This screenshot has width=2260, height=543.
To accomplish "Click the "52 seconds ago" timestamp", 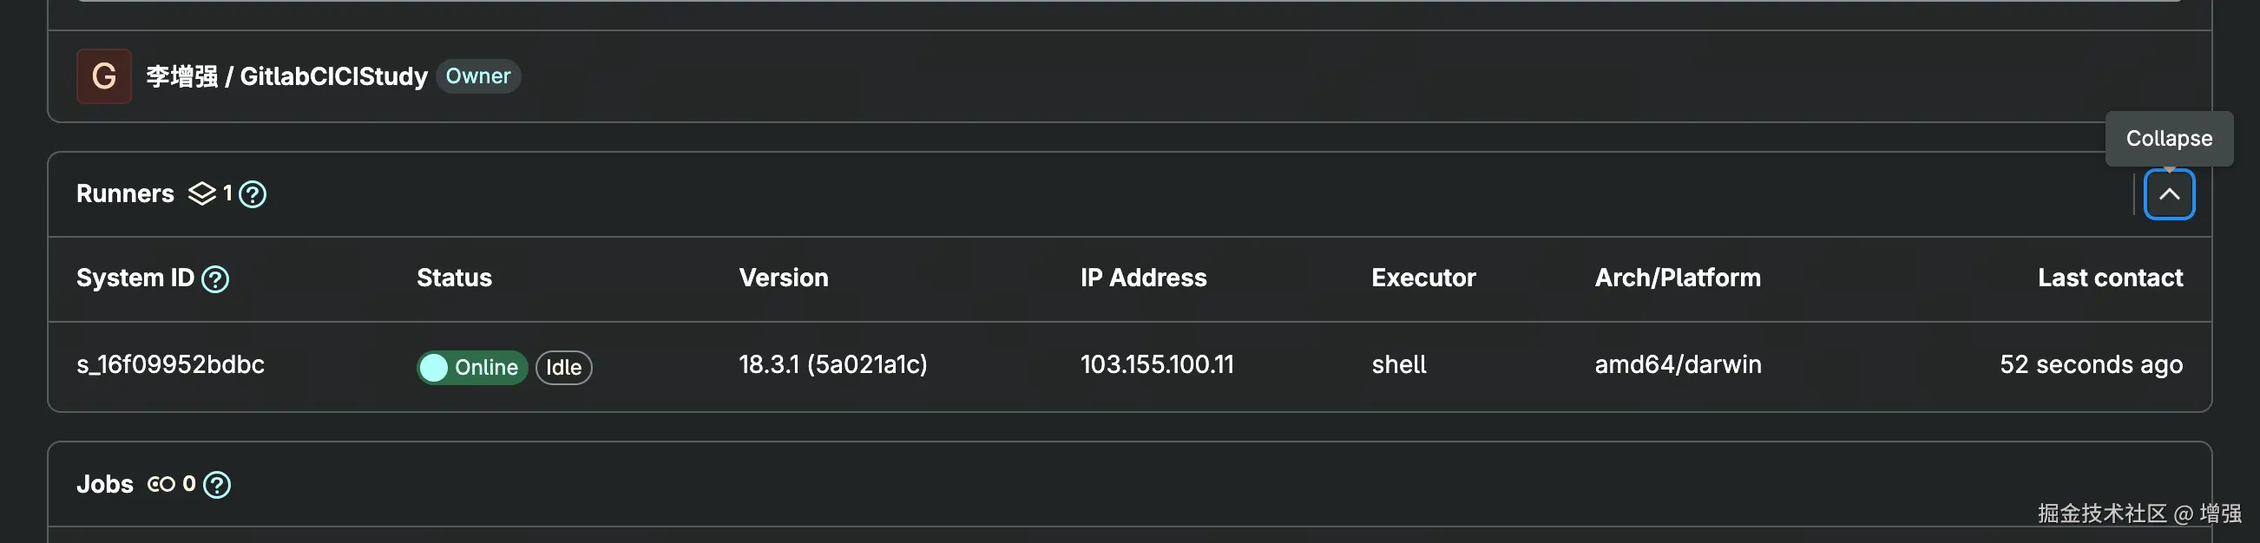I will 2091,364.
